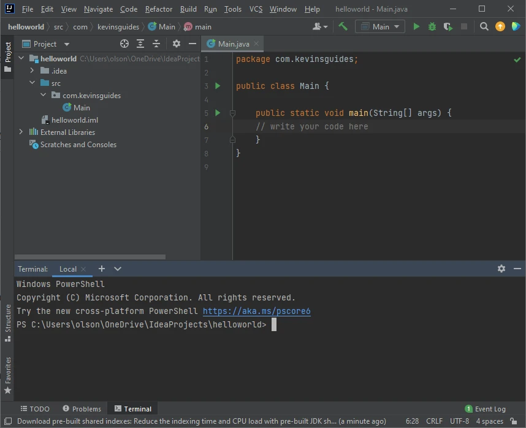Open the Problems tool window tab

[82, 409]
